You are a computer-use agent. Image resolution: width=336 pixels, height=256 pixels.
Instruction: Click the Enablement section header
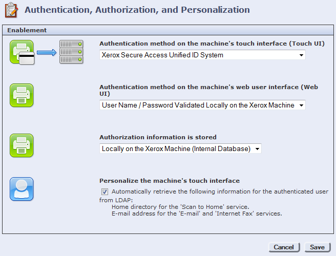27,30
